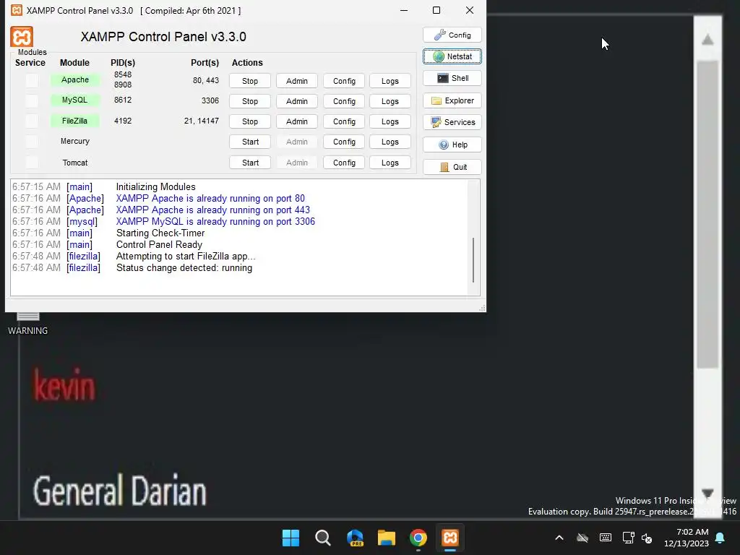Click the XAMPP title bar icon
Screen dimensions: 740x555
(x=17, y=10)
